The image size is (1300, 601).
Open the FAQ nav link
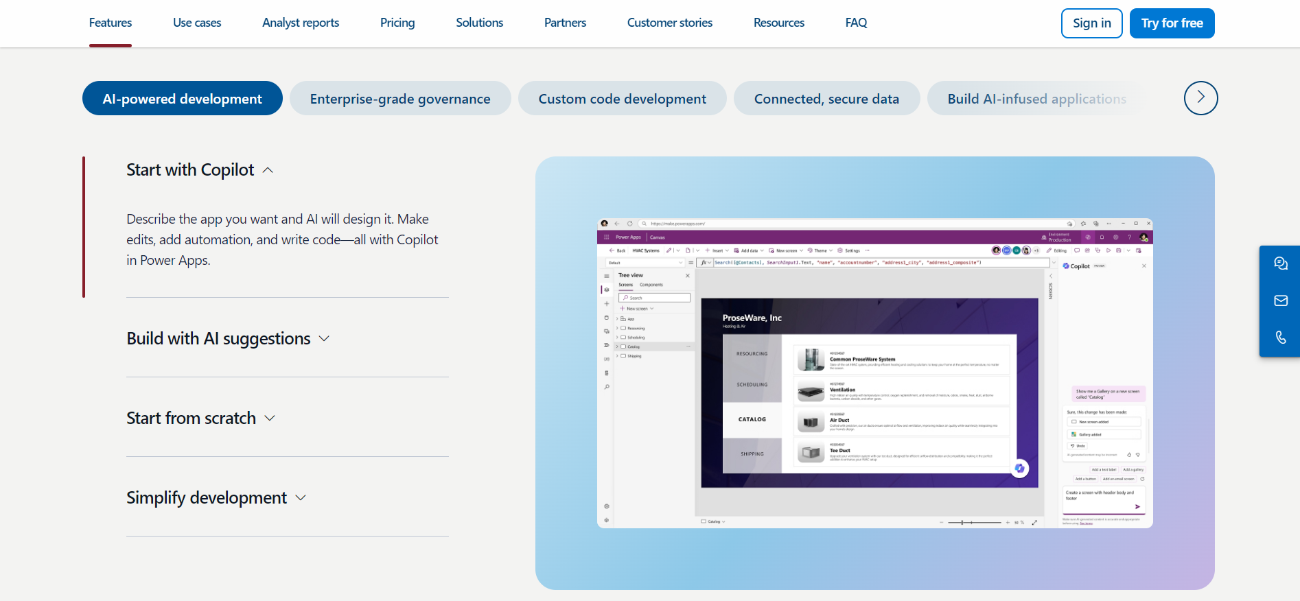point(856,23)
